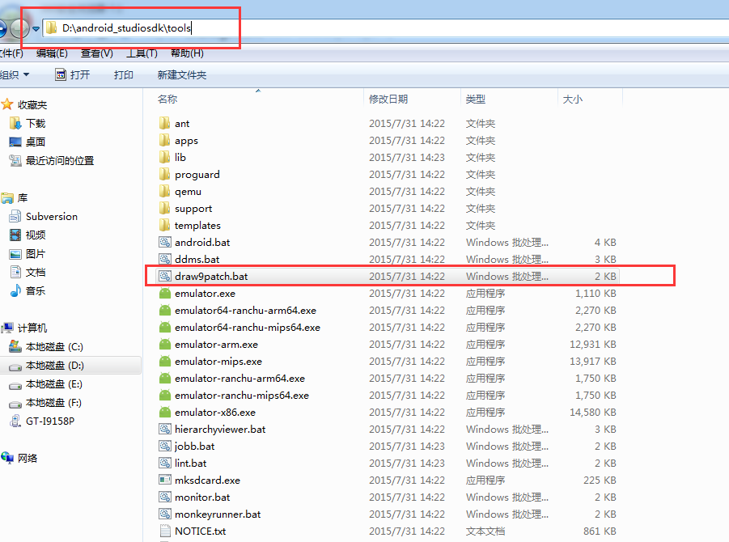Open the 帮助(H) menu

[187, 53]
